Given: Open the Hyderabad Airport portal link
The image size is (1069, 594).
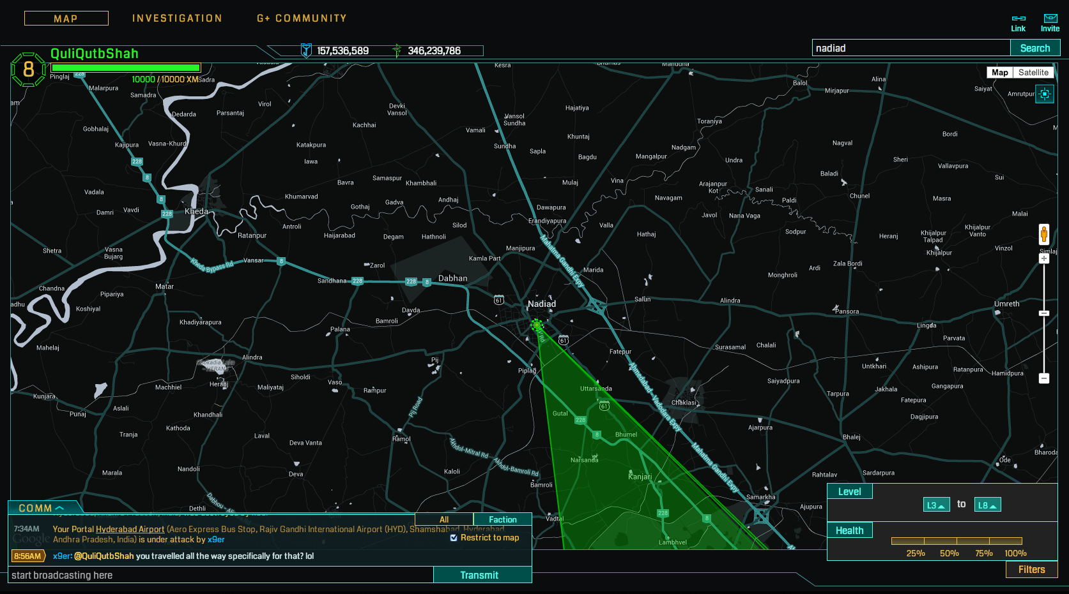Looking at the screenshot, I should point(130,529).
